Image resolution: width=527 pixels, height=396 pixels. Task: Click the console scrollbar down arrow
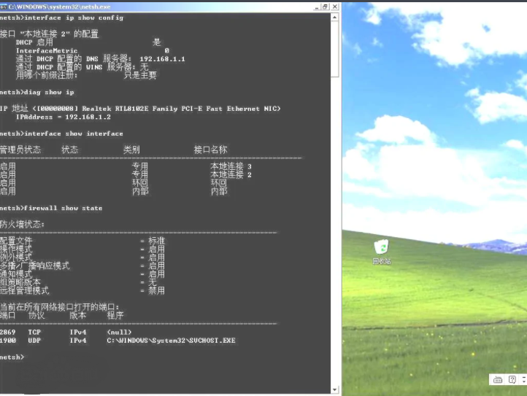coord(335,390)
